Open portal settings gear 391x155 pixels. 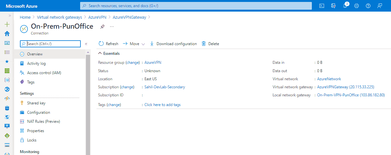tap(357, 6)
